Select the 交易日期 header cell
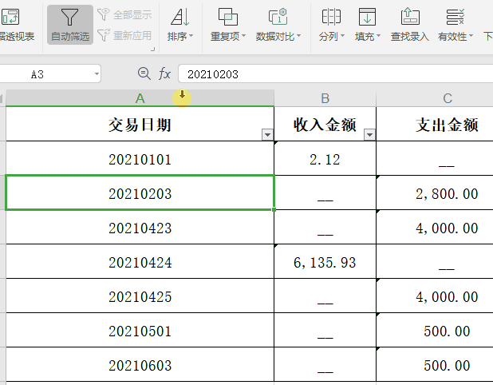The height and width of the screenshot is (385, 493). (140, 124)
